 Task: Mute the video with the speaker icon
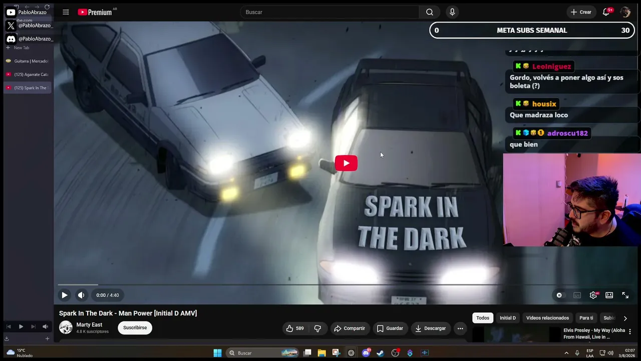[81, 295]
